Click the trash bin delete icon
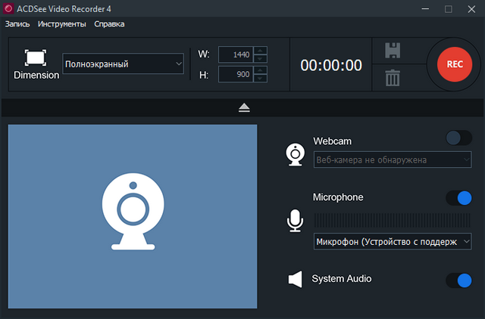Image resolution: width=485 pixels, height=319 pixels. [393, 77]
